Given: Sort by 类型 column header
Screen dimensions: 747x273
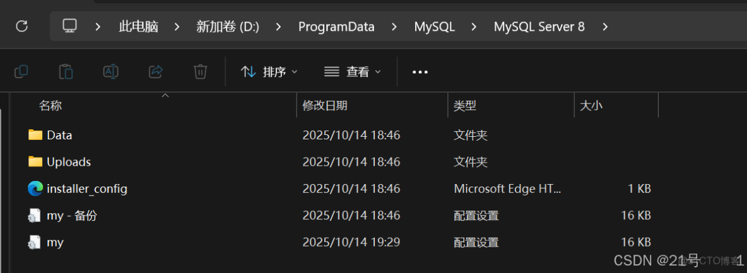Looking at the screenshot, I should pyautogui.click(x=465, y=106).
